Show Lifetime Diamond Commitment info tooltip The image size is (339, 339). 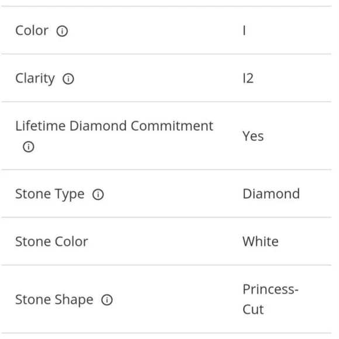pyautogui.click(x=29, y=147)
